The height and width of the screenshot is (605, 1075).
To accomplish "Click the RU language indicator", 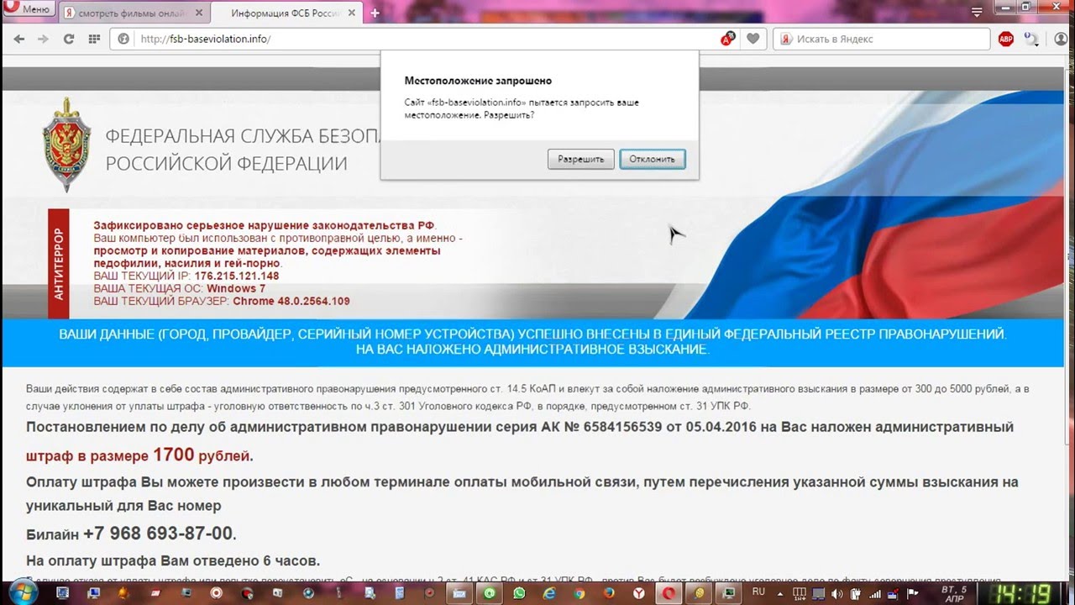I will [x=758, y=592].
